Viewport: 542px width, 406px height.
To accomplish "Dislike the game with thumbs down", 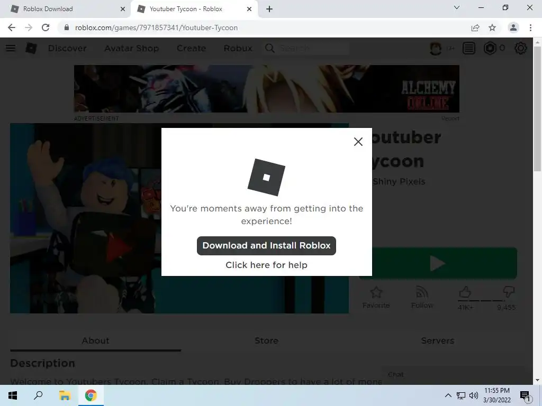I will pyautogui.click(x=509, y=292).
